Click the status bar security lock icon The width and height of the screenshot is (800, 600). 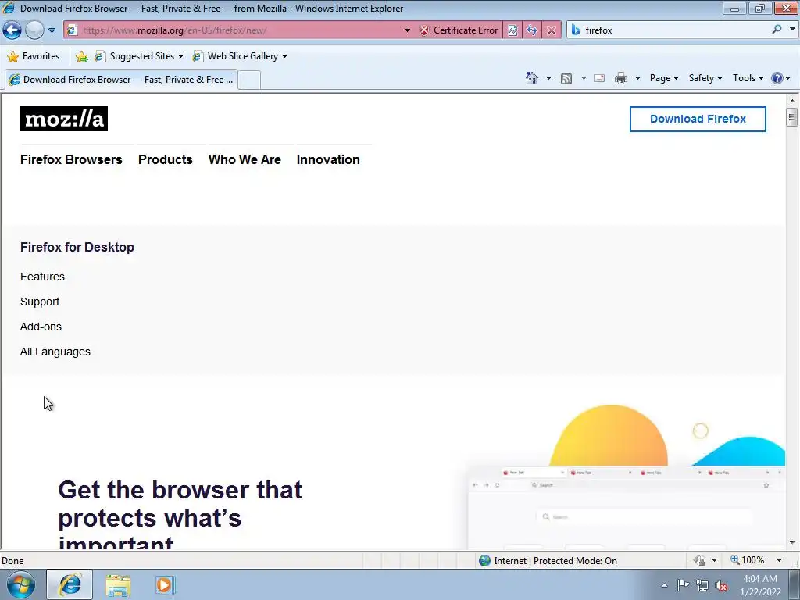(x=700, y=561)
